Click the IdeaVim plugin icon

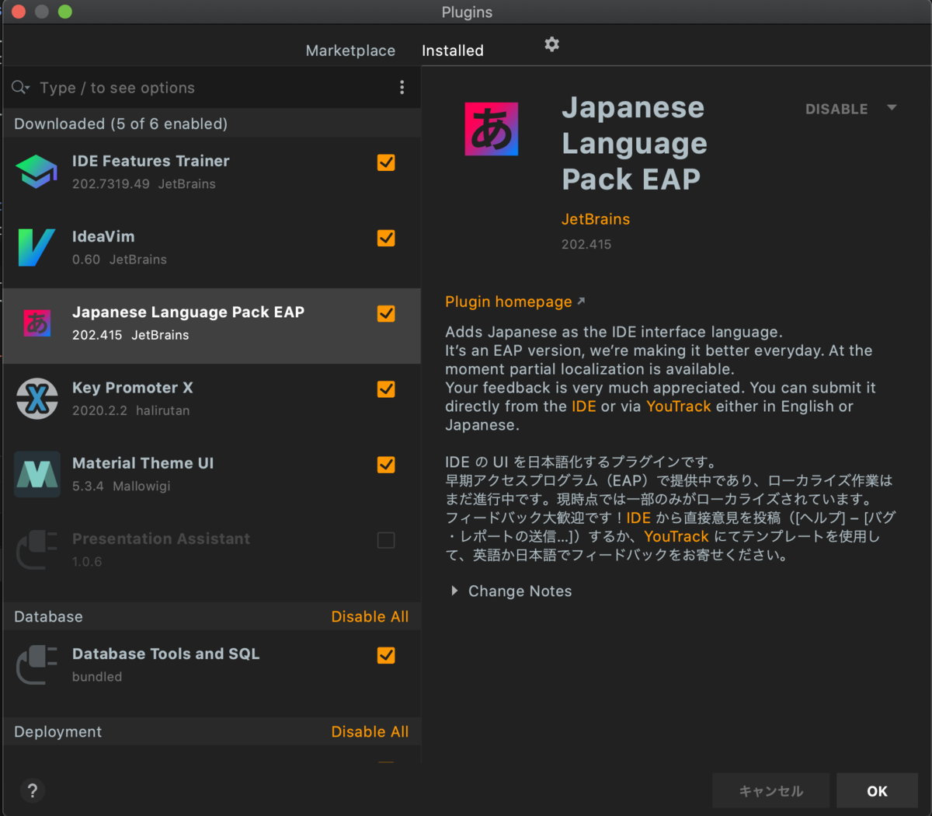tap(37, 247)
